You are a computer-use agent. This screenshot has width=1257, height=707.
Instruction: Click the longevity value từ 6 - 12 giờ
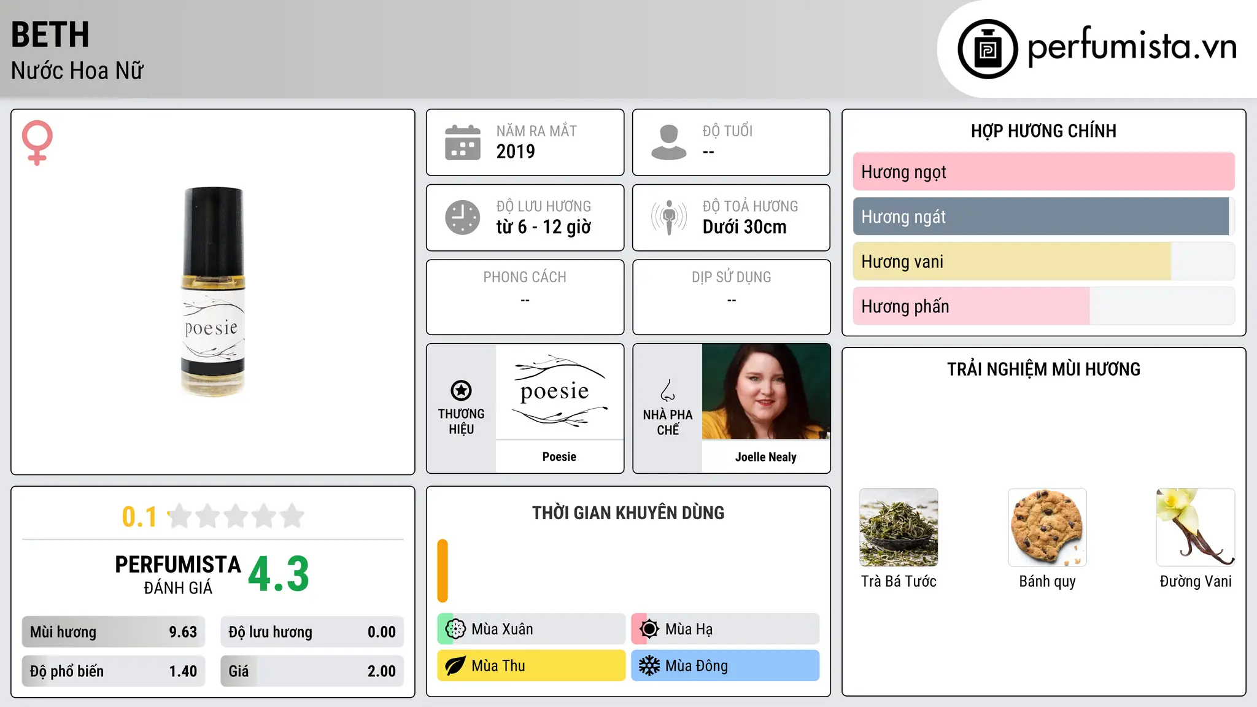pyautogui.click(x=544, y=227)
